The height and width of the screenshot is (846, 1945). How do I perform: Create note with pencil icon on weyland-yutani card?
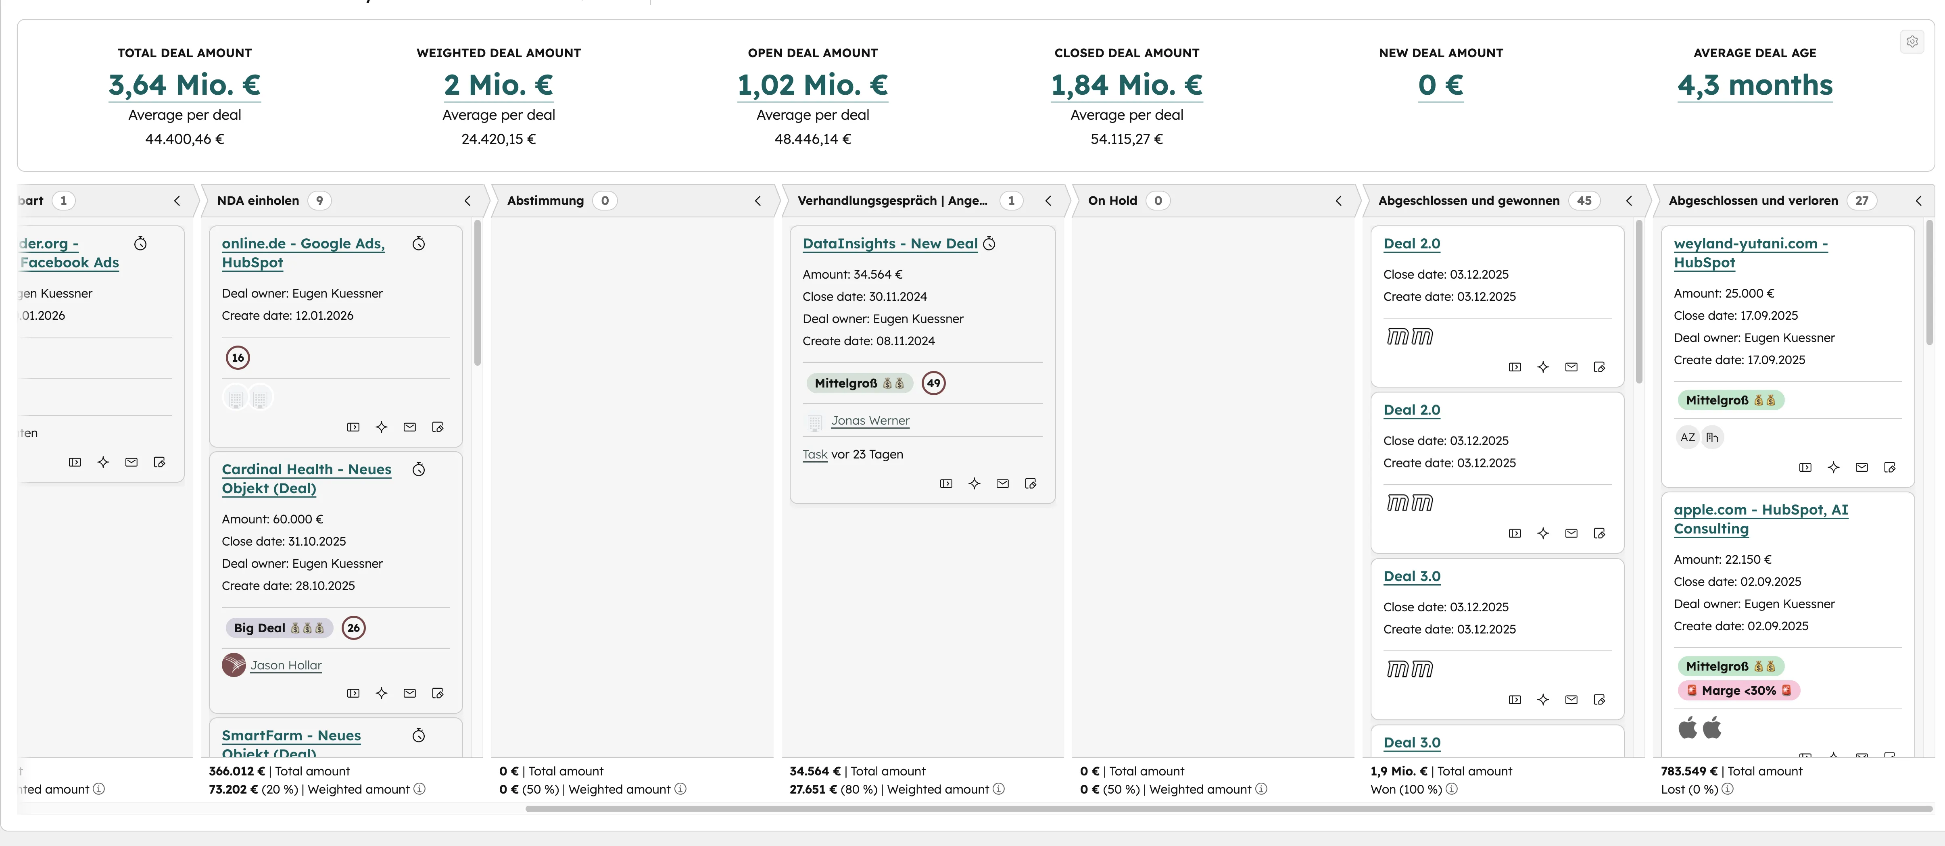[x=1890, y=467]
